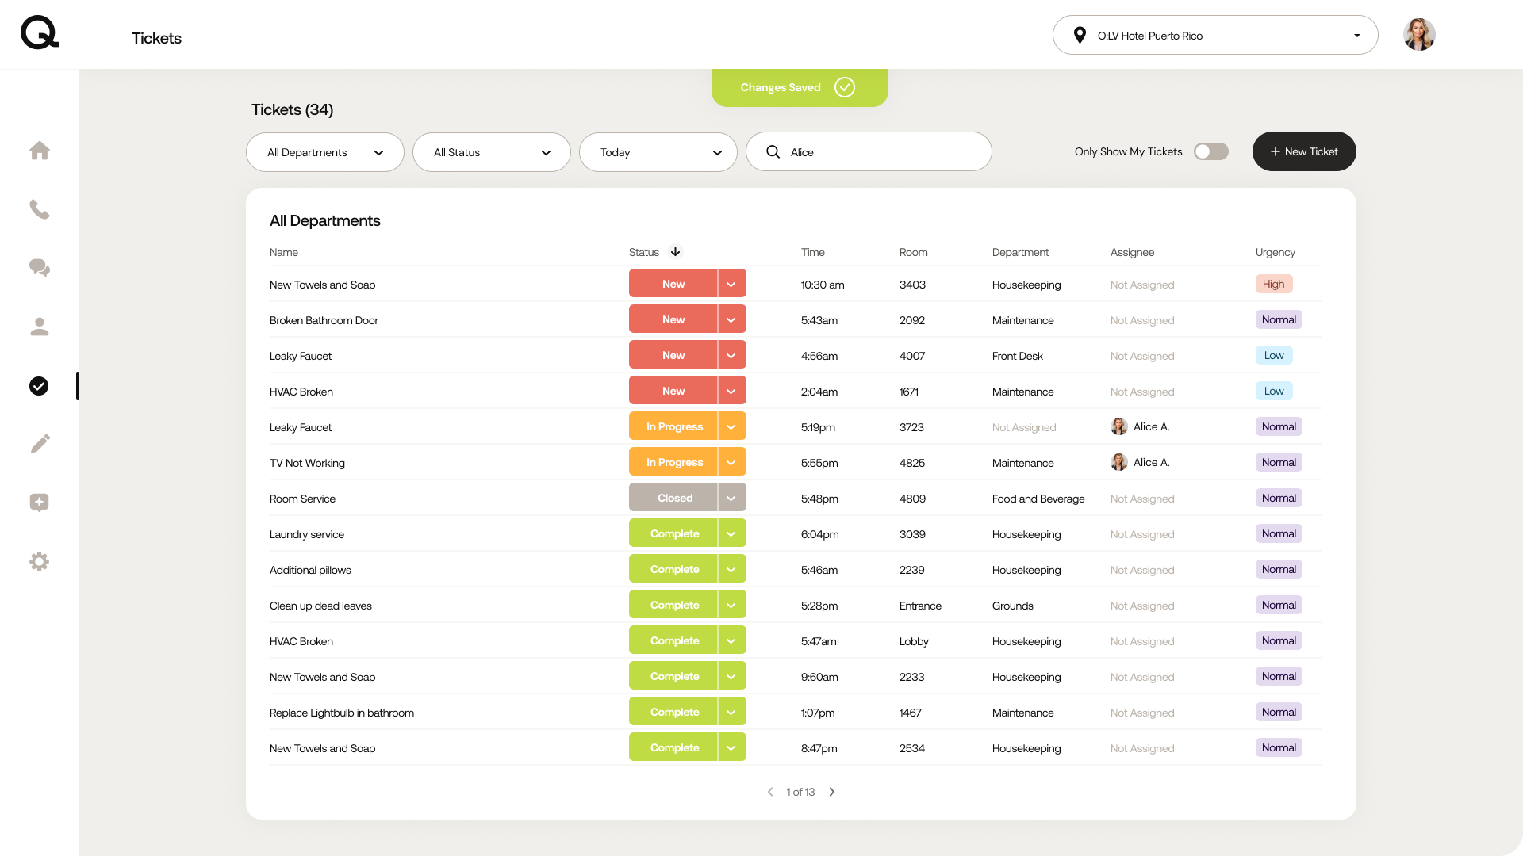
Task: Open the Home sidebar icon
Action: coord(40,151)
